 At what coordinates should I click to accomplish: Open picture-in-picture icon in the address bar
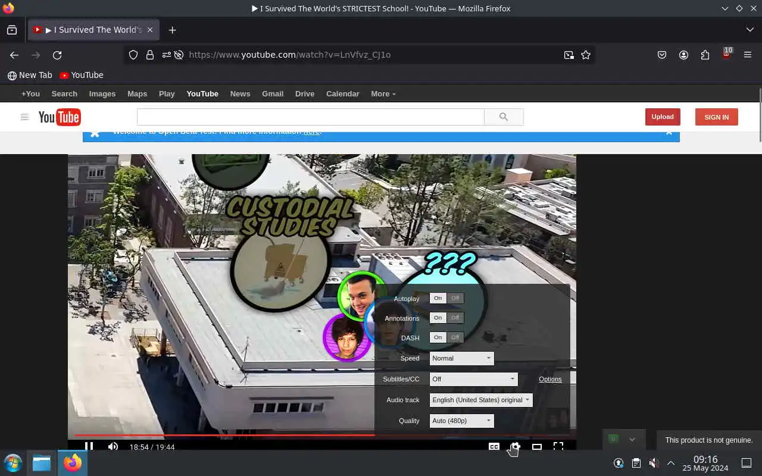(x=569, y=55)
